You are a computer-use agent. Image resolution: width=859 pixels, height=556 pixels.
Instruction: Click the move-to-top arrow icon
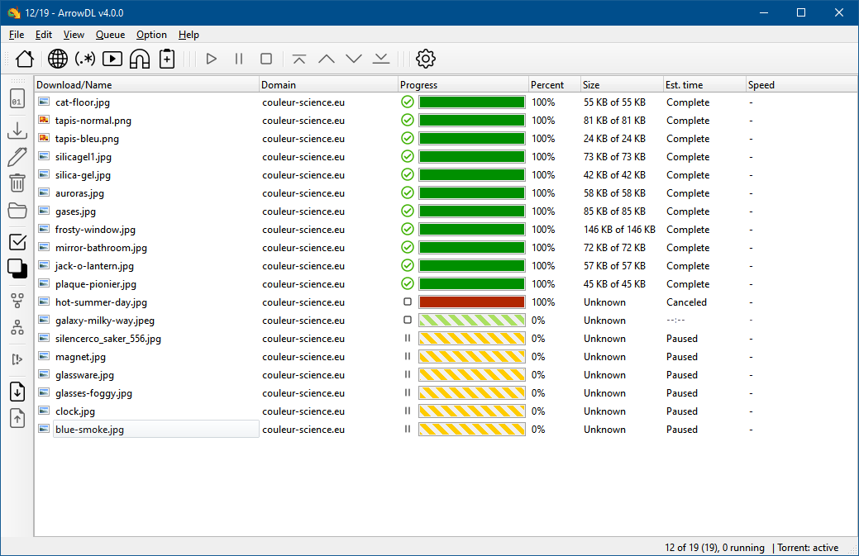click(x=299, y=59)
